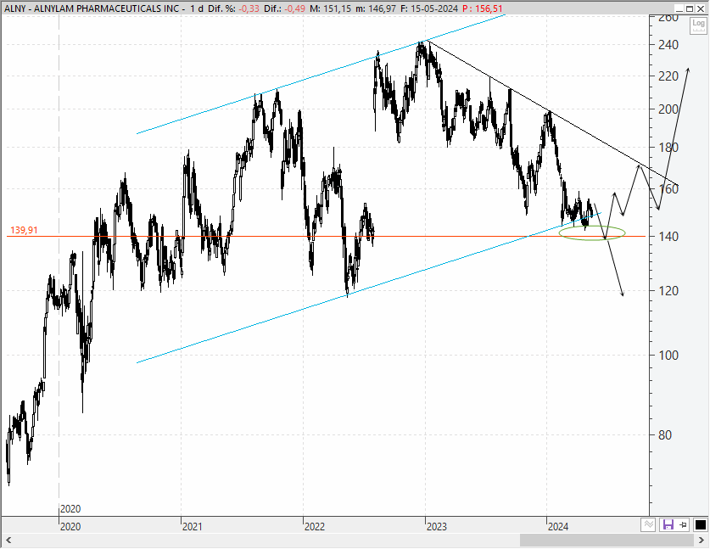Click the 2023 label on the time axis
710x549 pixels.
click(x=437, y=527)
